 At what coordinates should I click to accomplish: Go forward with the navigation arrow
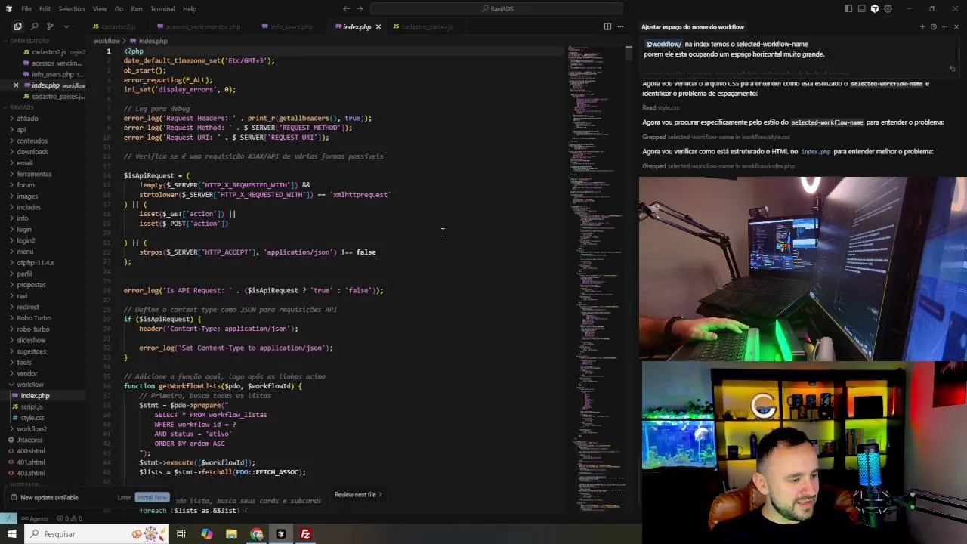tap(360, 8)
